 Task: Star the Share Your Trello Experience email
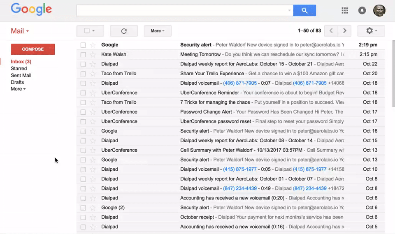pyautogui.click(x=93, y=74)
